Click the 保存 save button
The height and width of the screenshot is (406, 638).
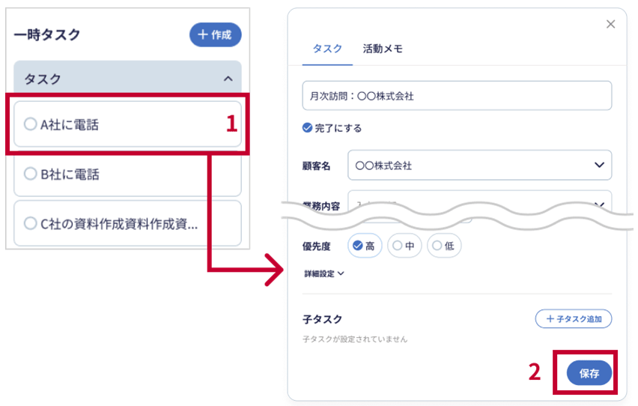tap(589, 373)
